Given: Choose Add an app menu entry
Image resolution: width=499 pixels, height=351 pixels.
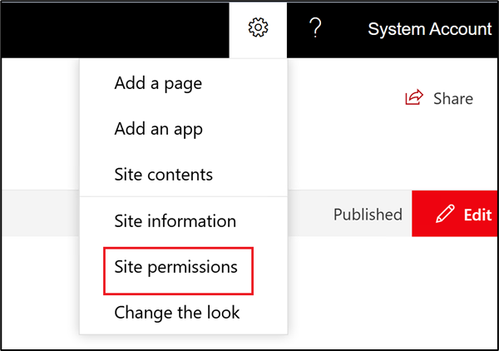Looking at the screenshot, I should (x=159, y=129).
